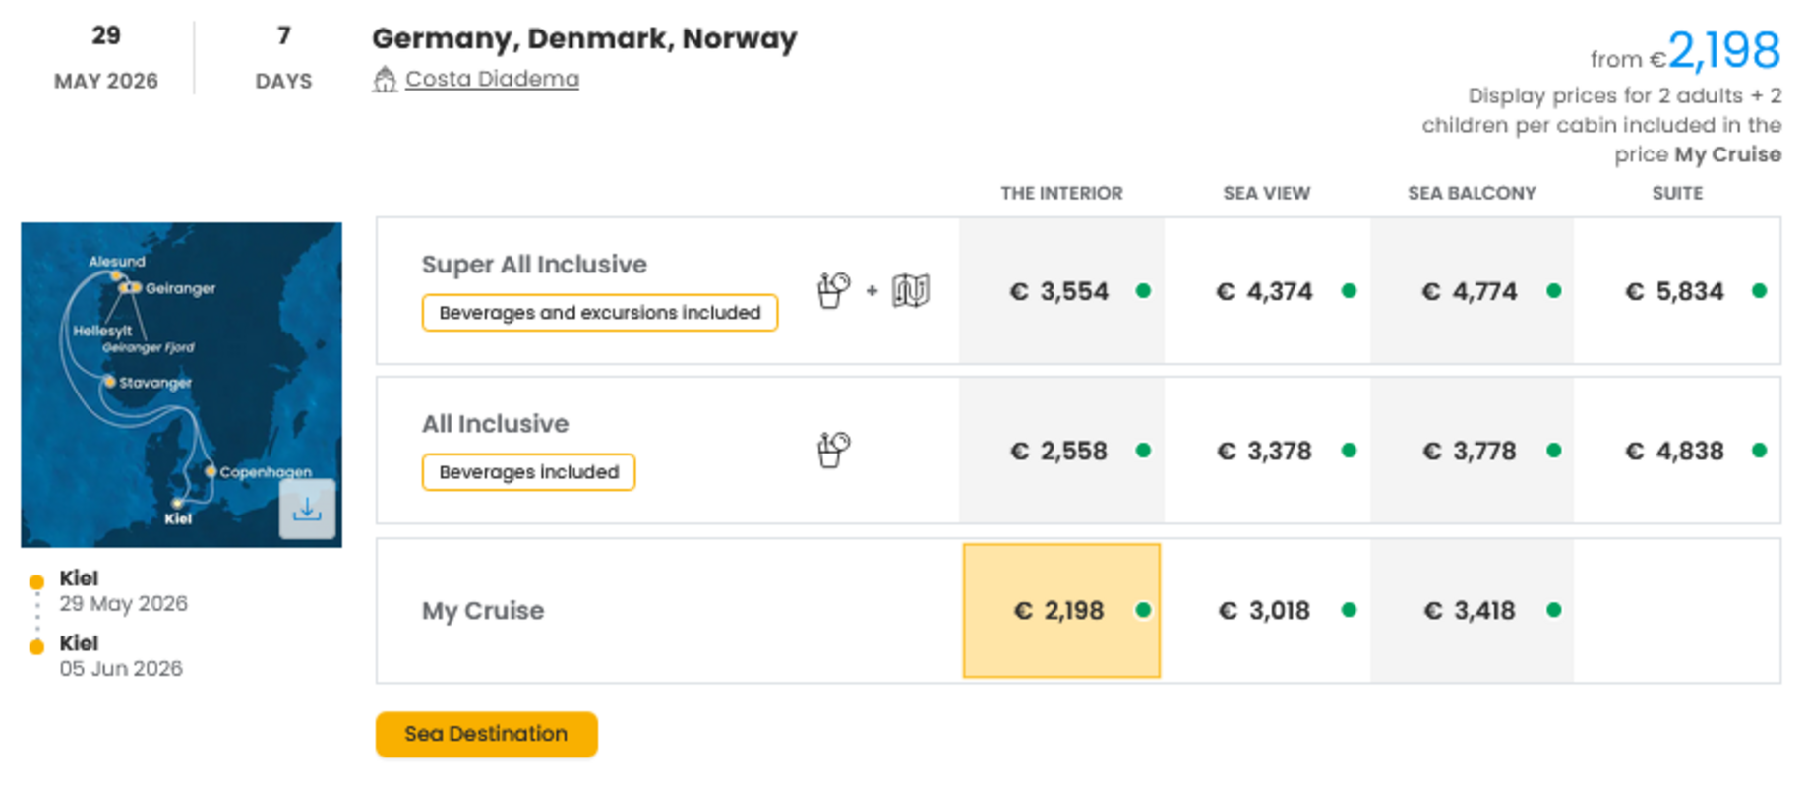Click the map download icon

click(x=307, y=510)
